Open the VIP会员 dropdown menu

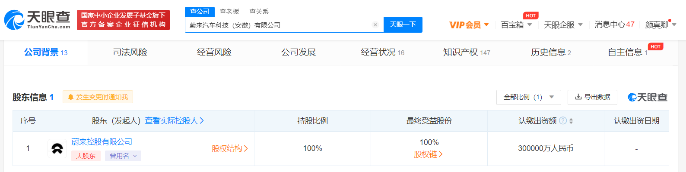[x=469, y=25]
